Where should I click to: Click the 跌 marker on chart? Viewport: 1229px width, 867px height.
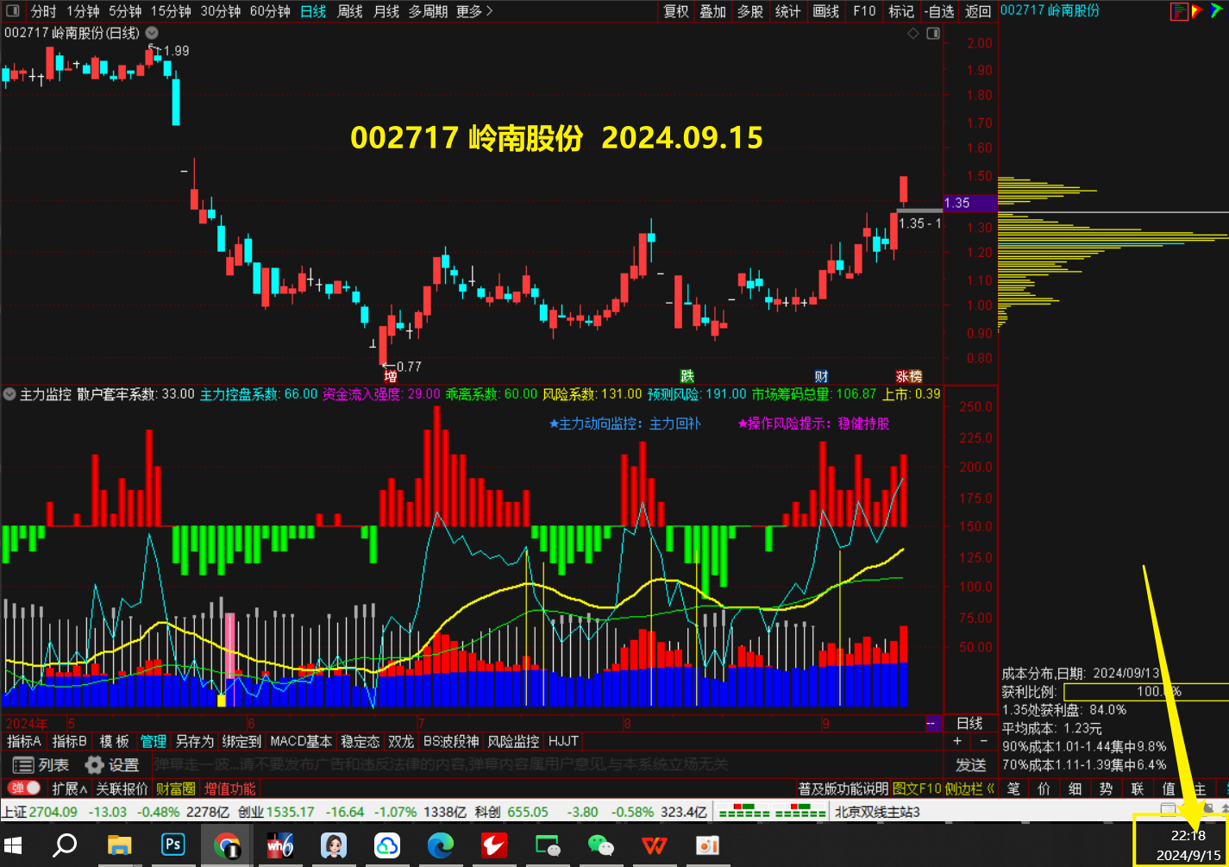(687, 376)
